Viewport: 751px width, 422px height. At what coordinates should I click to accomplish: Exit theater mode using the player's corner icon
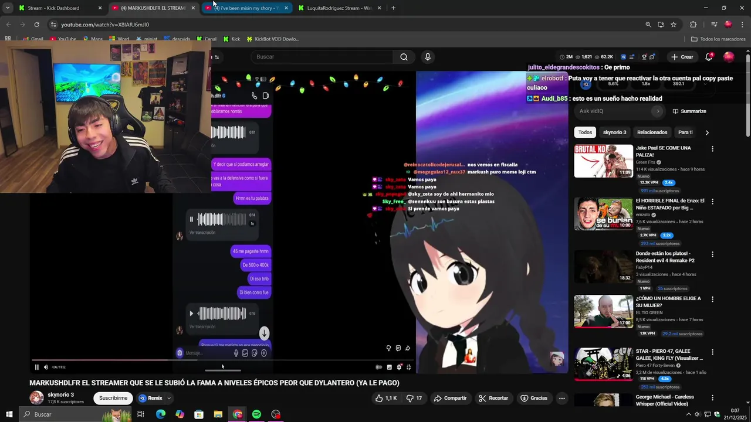(409, 367)
